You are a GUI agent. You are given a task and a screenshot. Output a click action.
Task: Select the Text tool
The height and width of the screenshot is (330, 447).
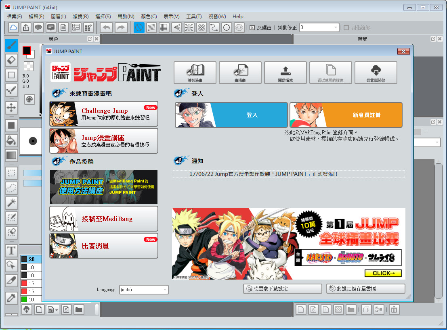(11, 251)
